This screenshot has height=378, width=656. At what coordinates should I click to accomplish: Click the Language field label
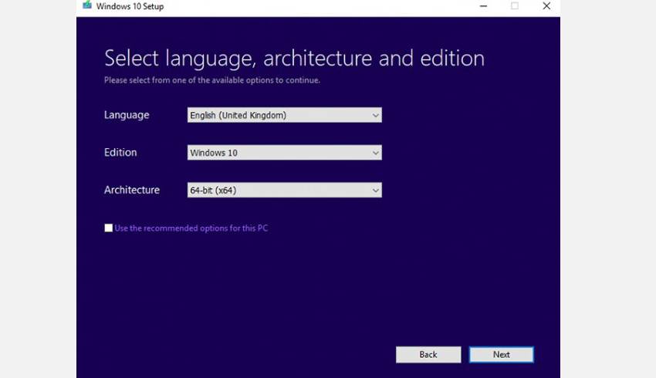127,115
